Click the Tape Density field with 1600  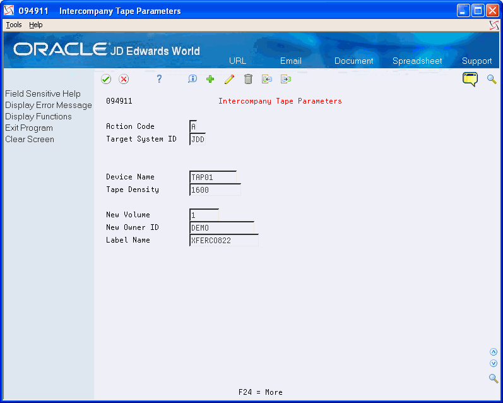tap(215, 189)
